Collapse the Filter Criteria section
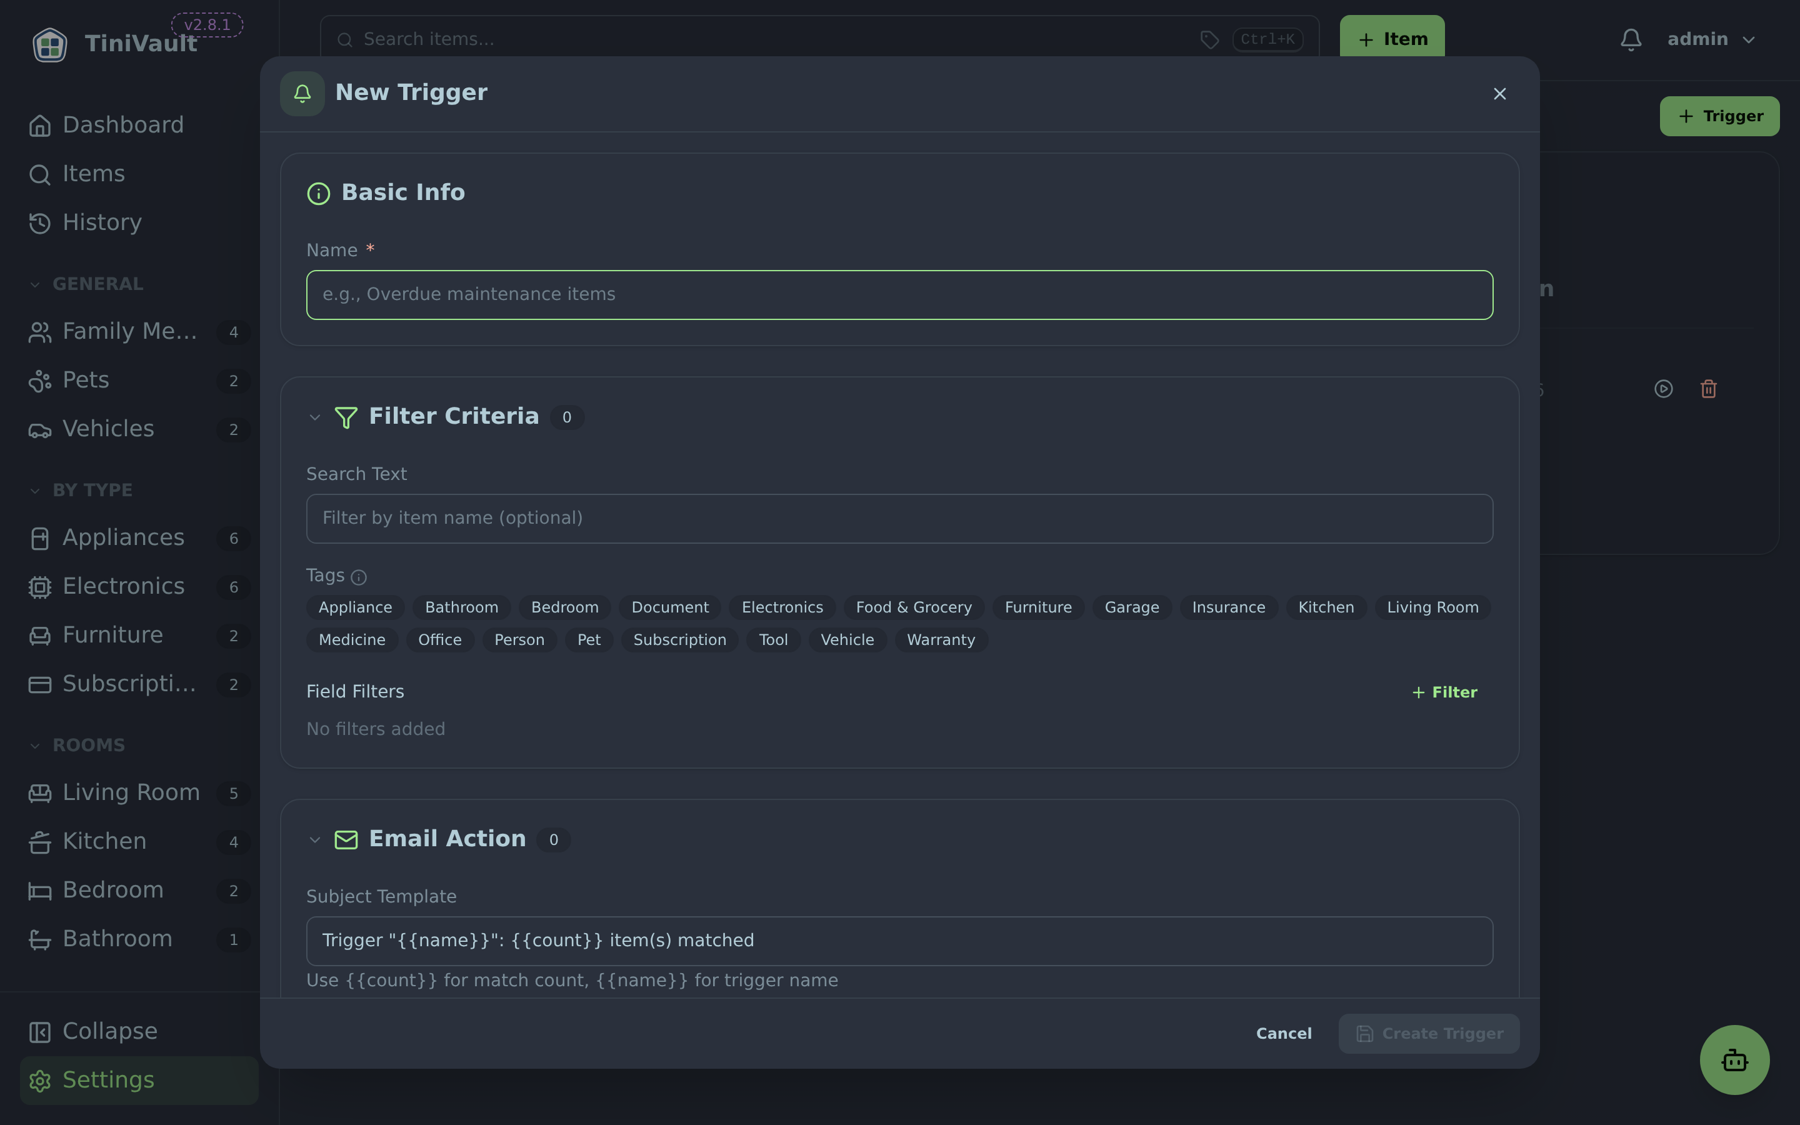Screen dimensions: 1800x1125 [x=314, y=417]
